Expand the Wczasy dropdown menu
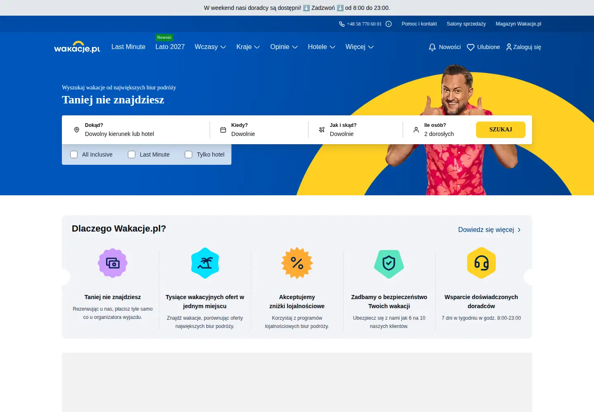 (x=210, y=47)
